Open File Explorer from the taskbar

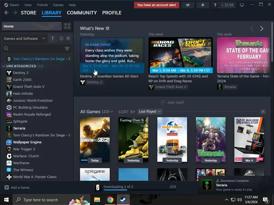(x=97, y=200)
